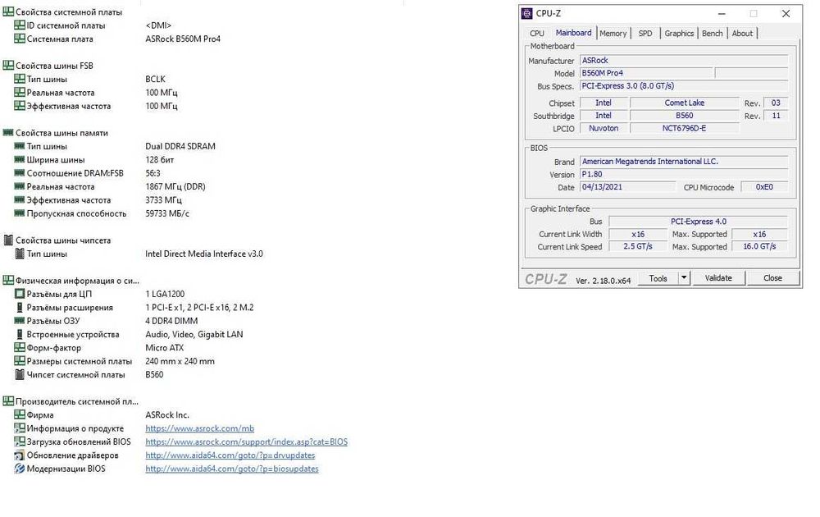
Task: Click the icon beside 'Реальная частота' 100 МГц
Action: 20,93
